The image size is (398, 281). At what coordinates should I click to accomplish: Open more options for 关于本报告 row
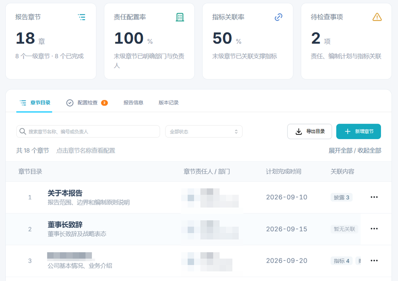374,197
